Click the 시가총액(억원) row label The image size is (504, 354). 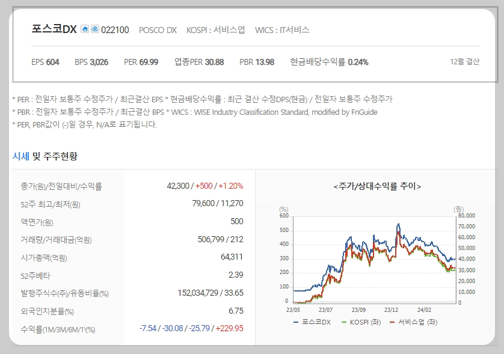pyautogui.click(x=44, y=258)
